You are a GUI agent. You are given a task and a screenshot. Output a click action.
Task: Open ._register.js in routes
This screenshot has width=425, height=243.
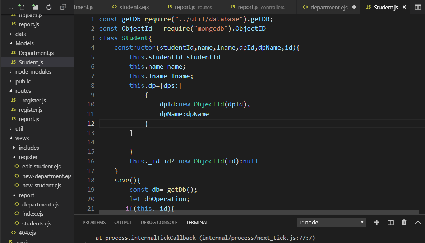click(37, 100)
